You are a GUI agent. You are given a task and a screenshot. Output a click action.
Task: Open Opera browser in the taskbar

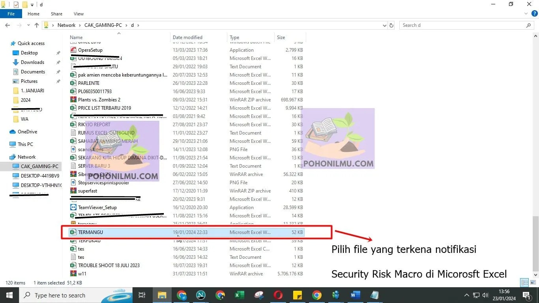(x=278, y=295)
